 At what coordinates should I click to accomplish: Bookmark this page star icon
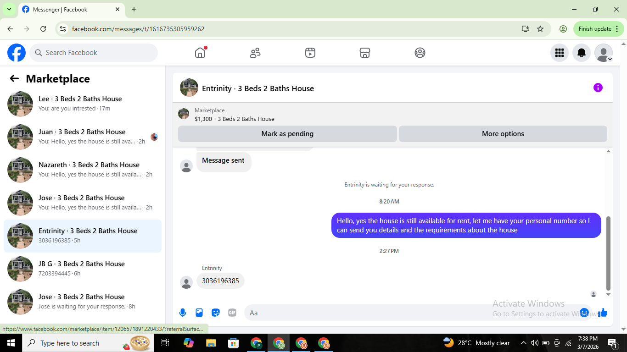pyautogui.click(x=540, y=29)
